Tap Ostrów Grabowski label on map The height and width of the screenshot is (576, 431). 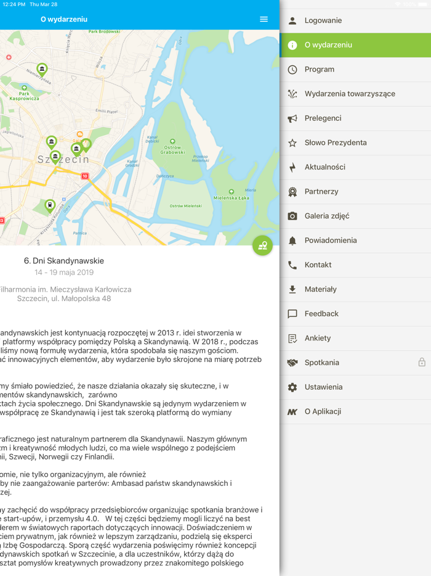(172, 150)
